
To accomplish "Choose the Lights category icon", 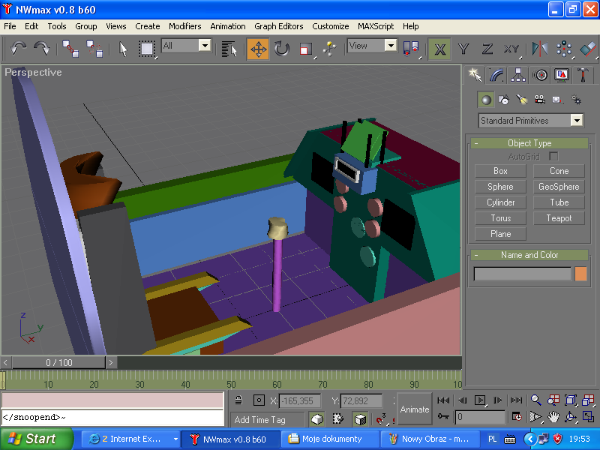I will (522, 99).
